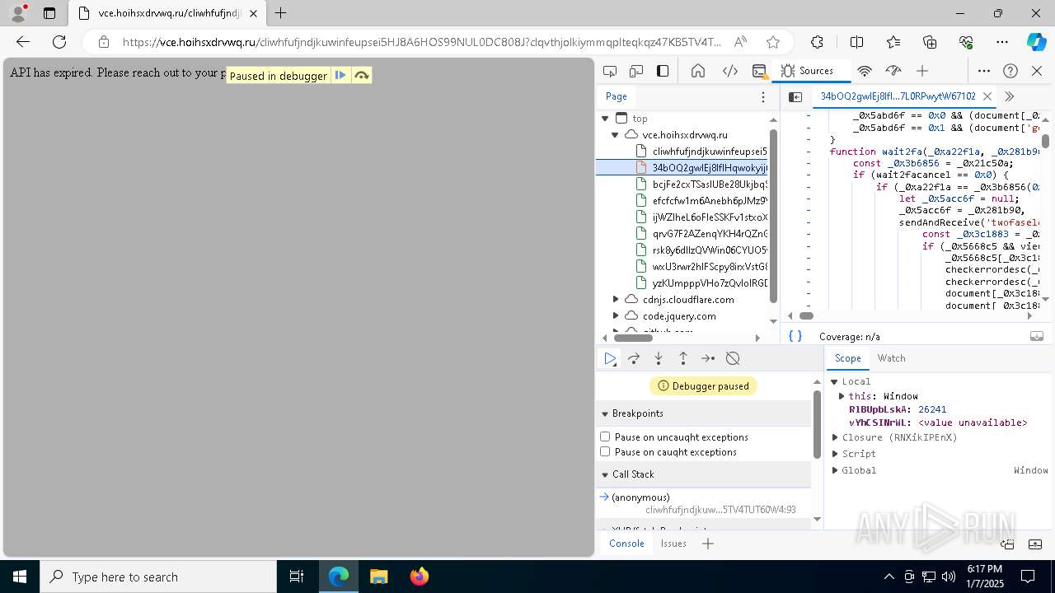Close the 34bOQ2gwlEj8lfl source file tab
Screen dimensions: 1055x593
(x=987, y=96)
